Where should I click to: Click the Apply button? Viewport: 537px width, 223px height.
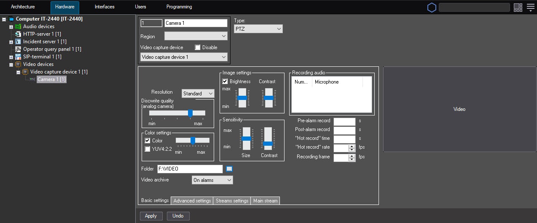150,216
